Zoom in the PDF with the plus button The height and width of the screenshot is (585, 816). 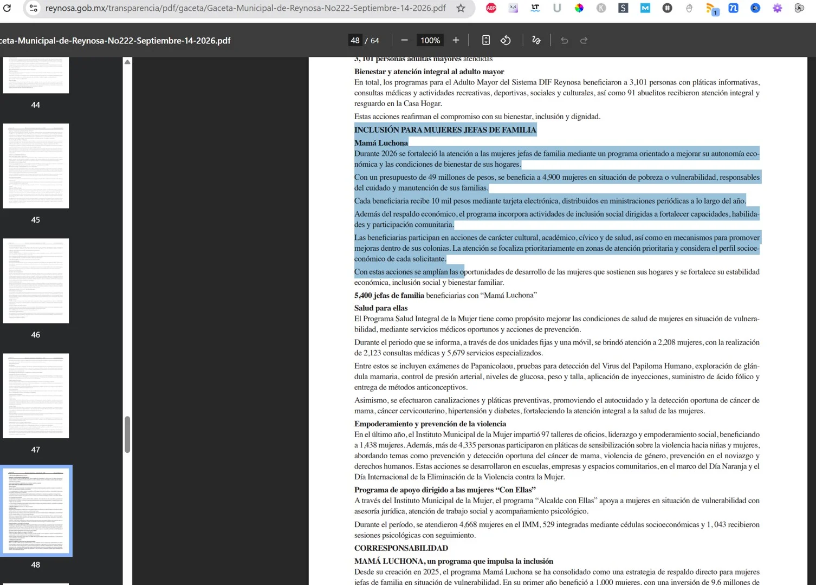click(x=456, y=40)
